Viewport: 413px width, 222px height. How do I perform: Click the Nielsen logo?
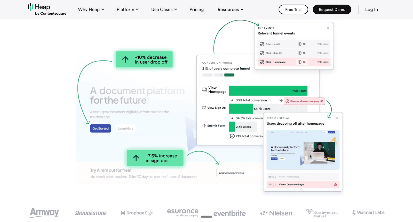click(x=276, y=213)
